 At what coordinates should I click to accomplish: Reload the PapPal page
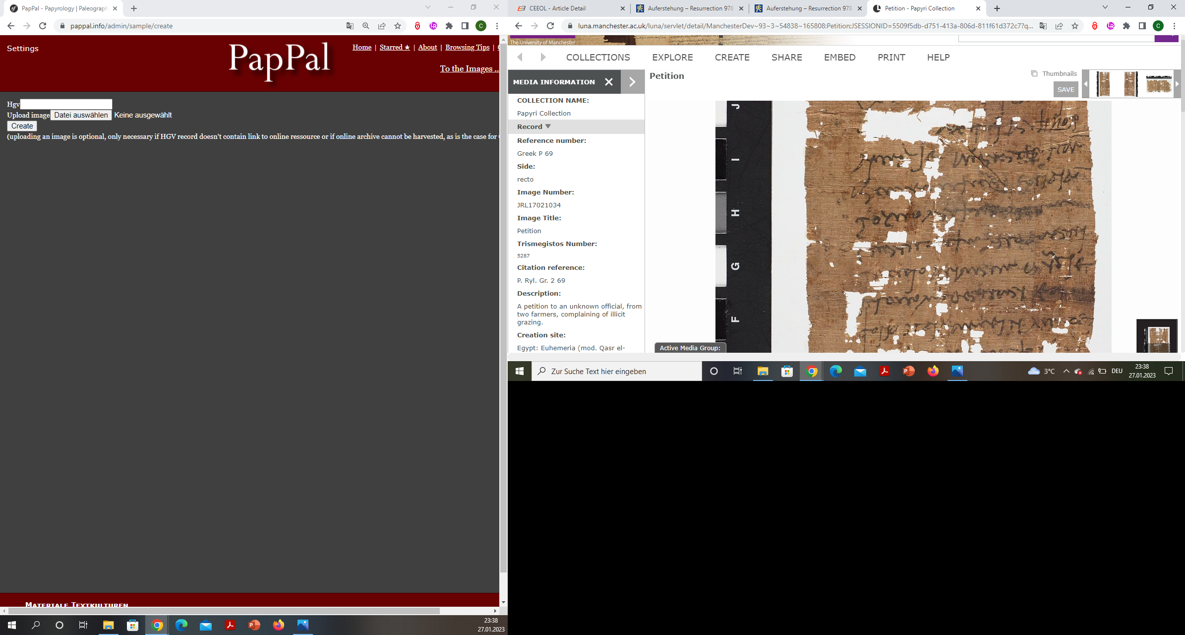(x=43, y=26)
